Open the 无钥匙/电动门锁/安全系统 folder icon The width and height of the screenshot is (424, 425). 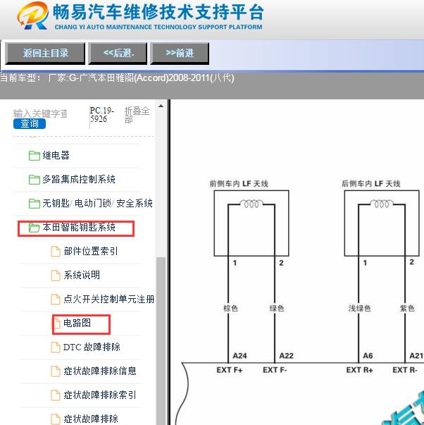[35, 203]
